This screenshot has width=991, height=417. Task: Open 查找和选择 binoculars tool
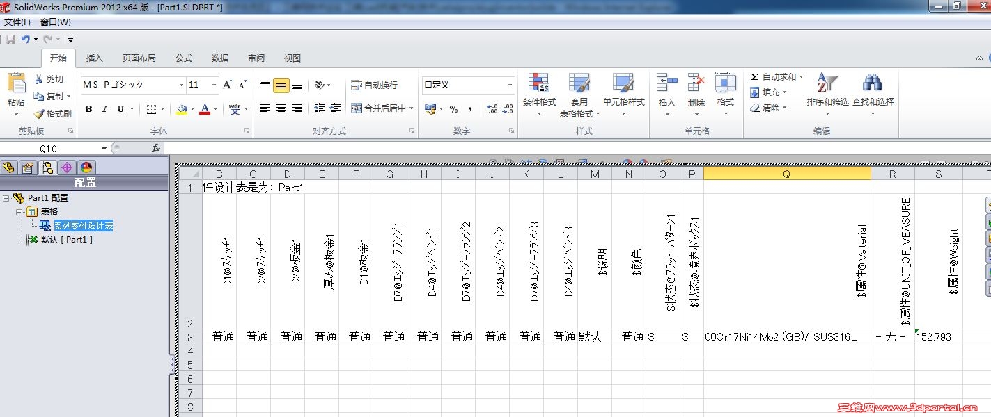pos(873,94)
